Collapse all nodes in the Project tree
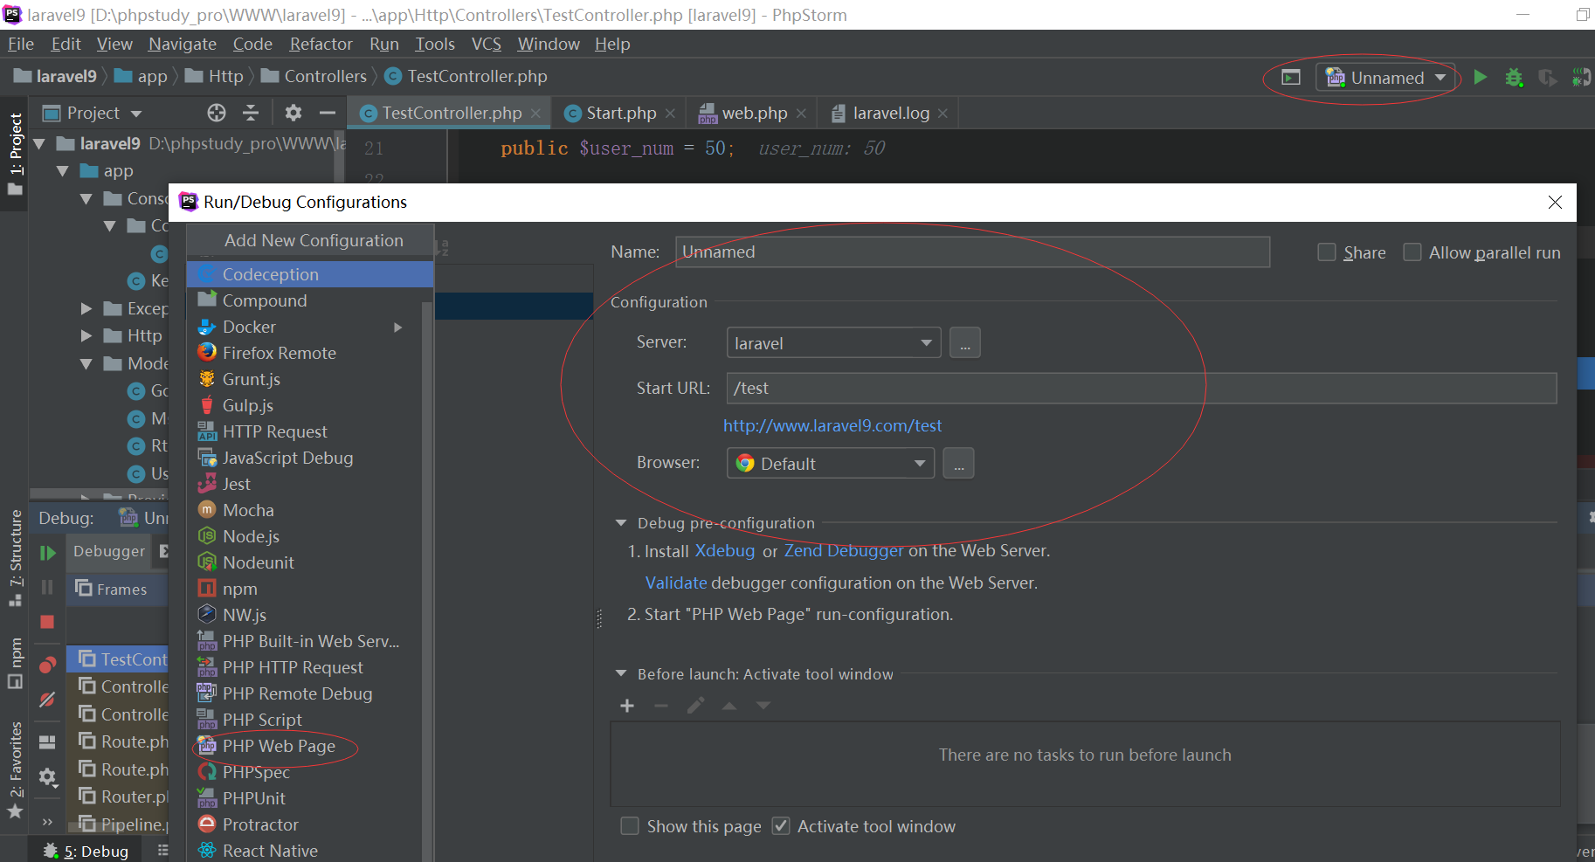The image size is (1595, 862). (x=250, y=113)
